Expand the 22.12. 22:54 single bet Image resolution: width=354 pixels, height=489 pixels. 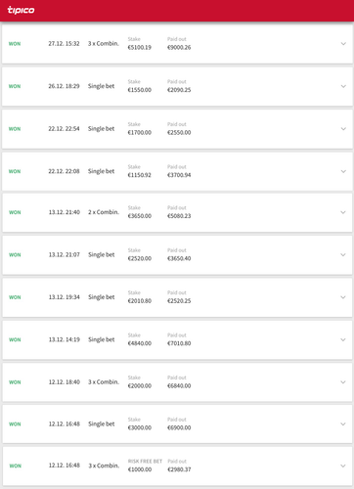[343, 129]
